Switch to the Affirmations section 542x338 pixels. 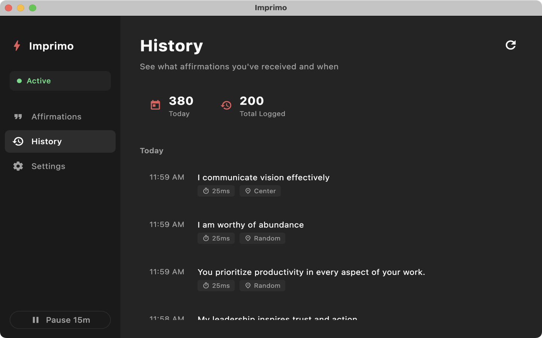coord(56,117)
